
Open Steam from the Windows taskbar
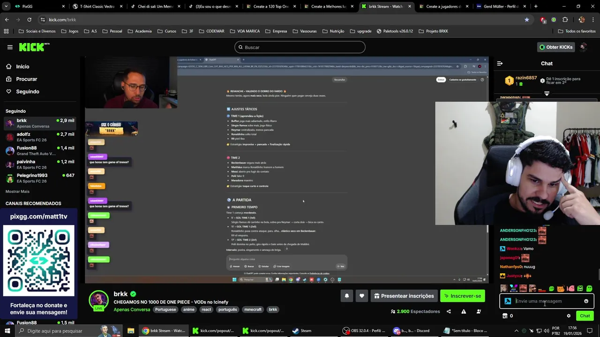click(302, 331)
